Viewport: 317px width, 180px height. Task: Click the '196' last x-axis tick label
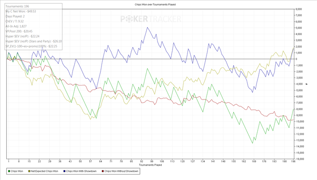click(x=293, y=161)
